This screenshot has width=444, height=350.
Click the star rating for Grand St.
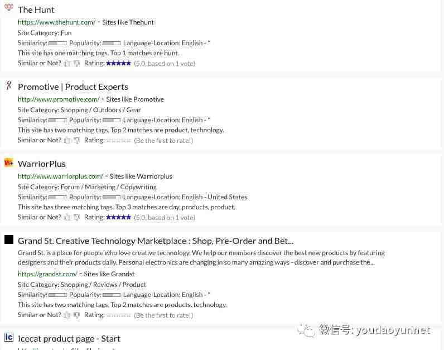point(118,315)
